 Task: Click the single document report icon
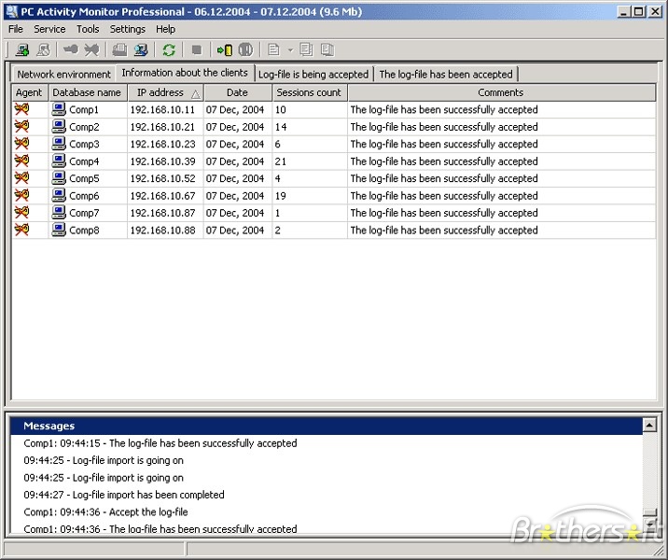pyautogui.click(x=273, y=49)
